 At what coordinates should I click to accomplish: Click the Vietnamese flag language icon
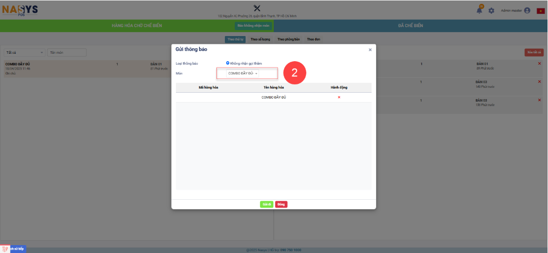tap(541, 11)
